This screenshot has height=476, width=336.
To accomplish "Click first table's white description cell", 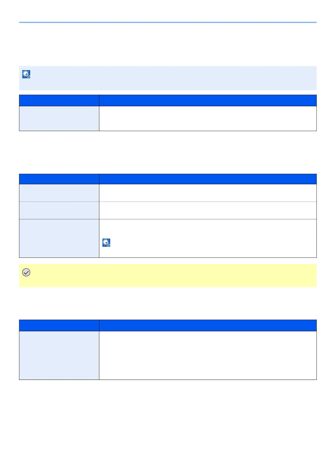I will 208,118.
